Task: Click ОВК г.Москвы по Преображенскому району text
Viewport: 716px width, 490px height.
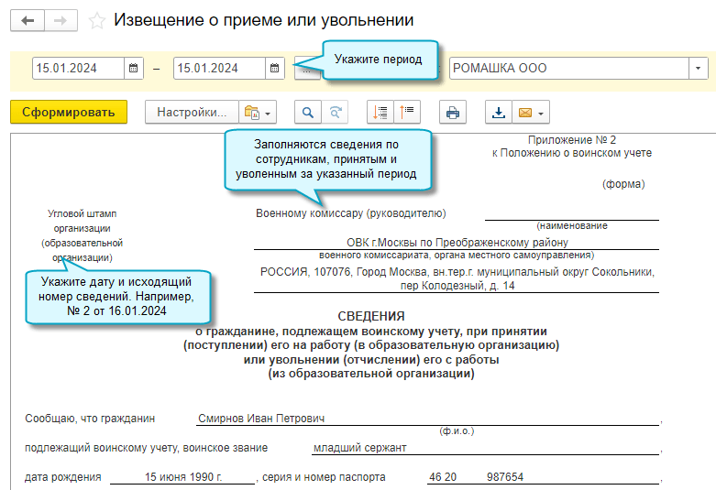Action: pos(457,243)
